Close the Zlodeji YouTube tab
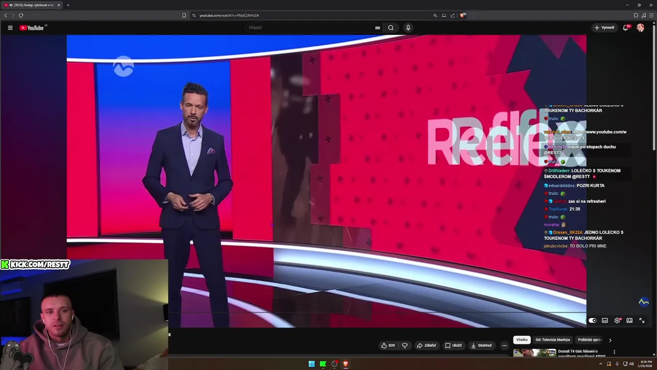 (59, 5)
